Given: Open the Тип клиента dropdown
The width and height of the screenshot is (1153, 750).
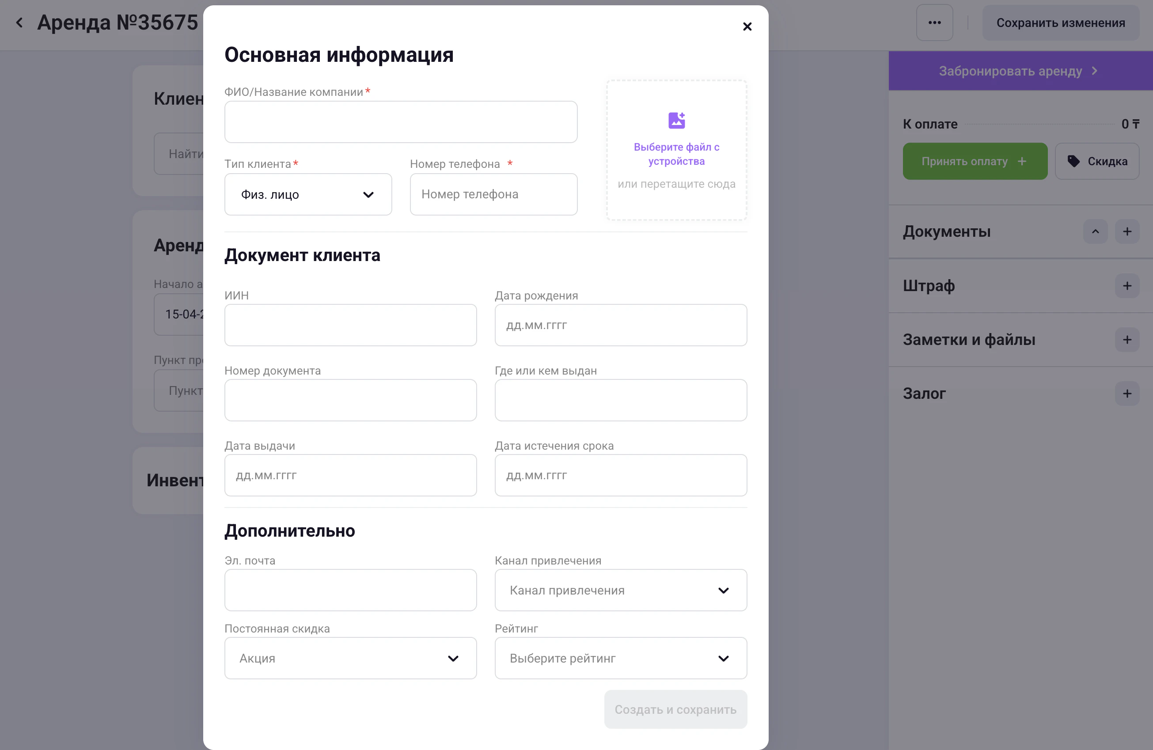Looking at the screenshot, I should tap(308, 194).
